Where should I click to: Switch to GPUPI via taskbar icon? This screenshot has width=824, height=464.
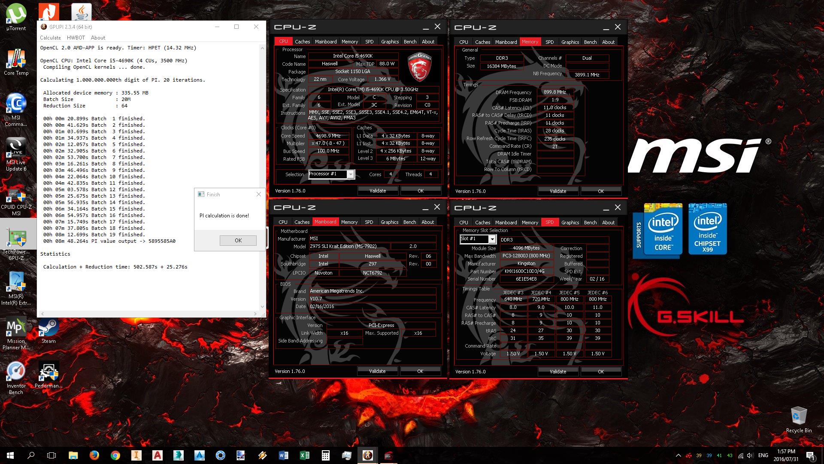point(367,455)
